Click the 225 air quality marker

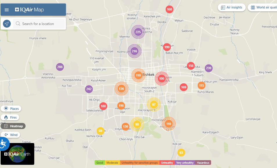coord(138,32)
